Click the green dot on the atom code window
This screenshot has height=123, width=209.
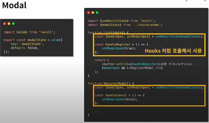13,23
